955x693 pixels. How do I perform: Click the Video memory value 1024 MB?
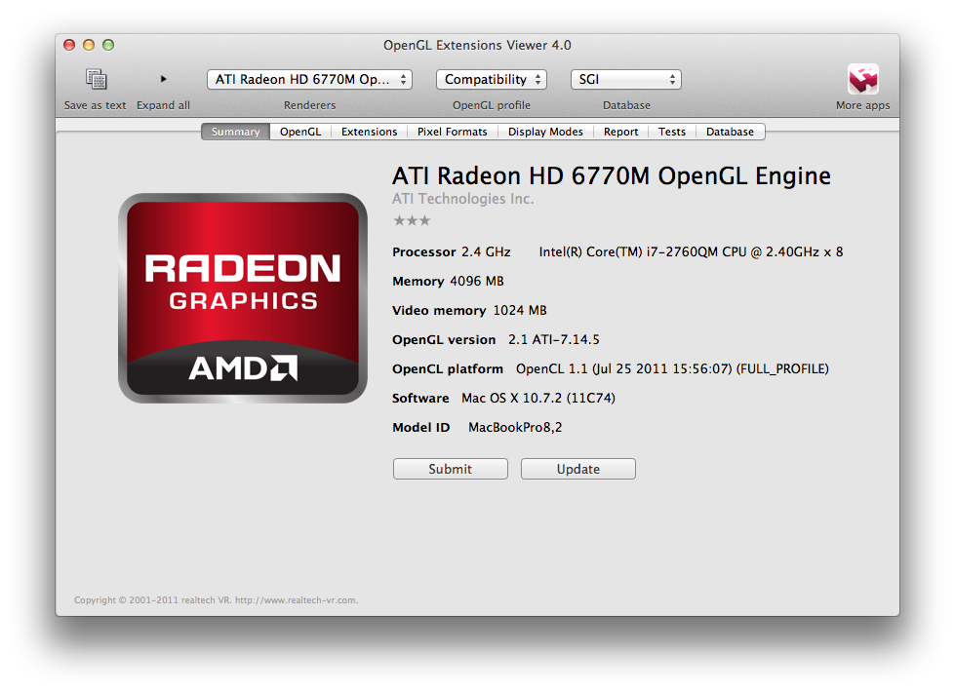click(x=520, y=310)
